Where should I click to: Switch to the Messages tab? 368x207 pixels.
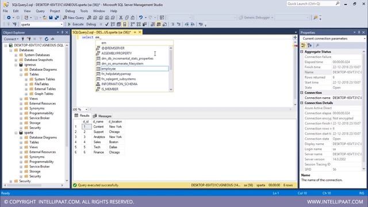(x=102, y=116)
